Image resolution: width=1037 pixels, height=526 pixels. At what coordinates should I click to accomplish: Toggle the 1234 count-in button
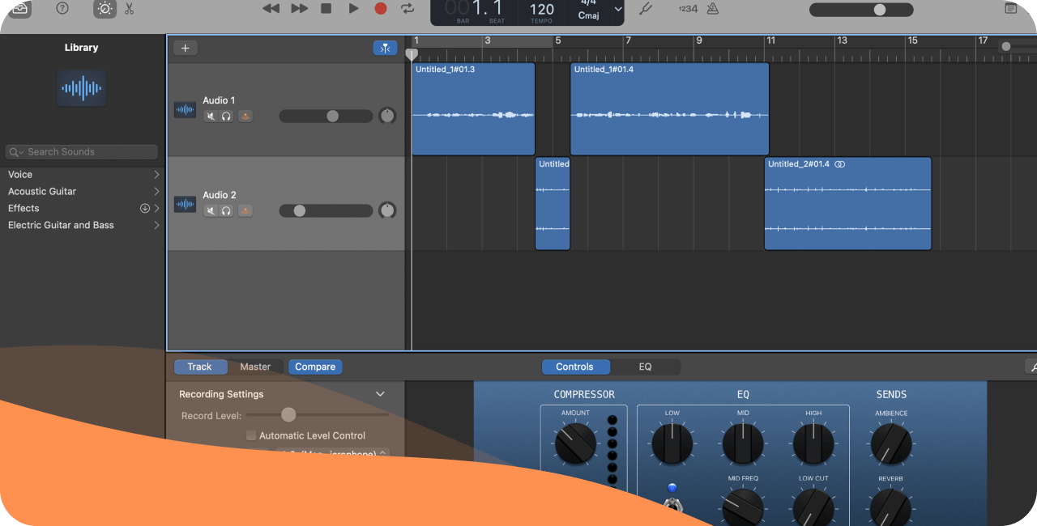click(x=688, y=9)
